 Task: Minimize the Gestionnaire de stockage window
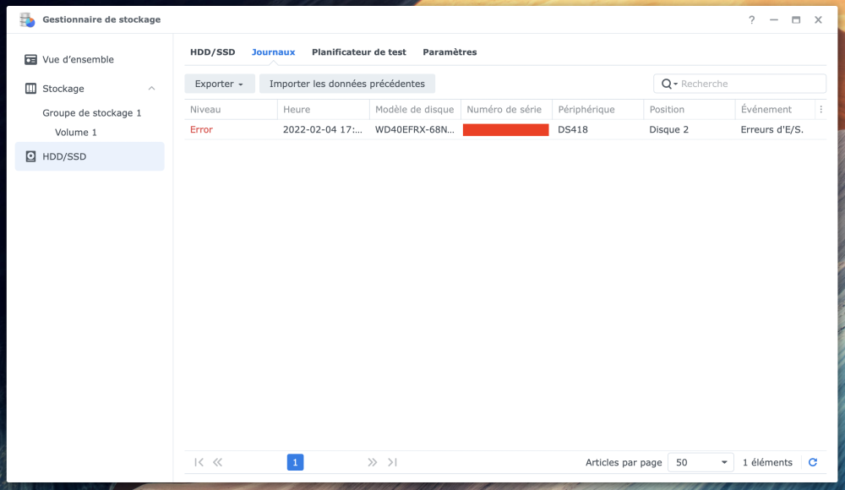774,20
